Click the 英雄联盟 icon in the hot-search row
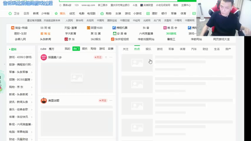The image size is (251, 141). pos(142,5)
